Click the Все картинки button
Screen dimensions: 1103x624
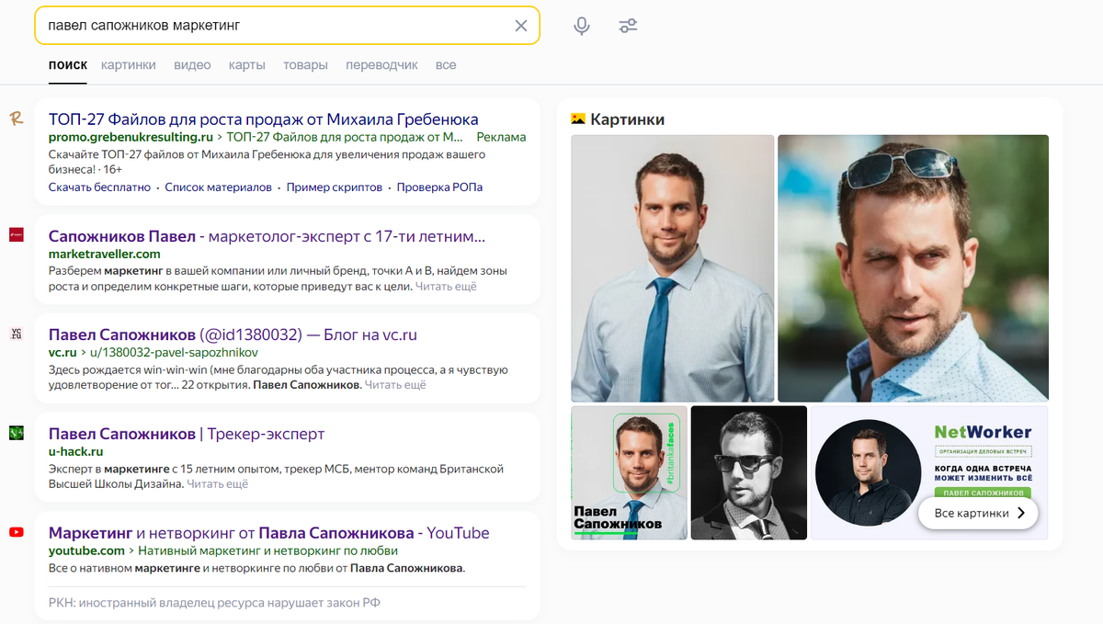coord(978,514)
